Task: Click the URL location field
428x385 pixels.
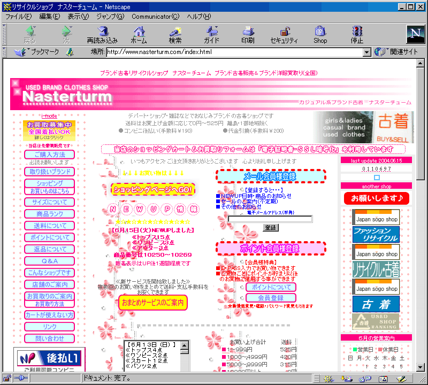Action: [x=235, y=52]
